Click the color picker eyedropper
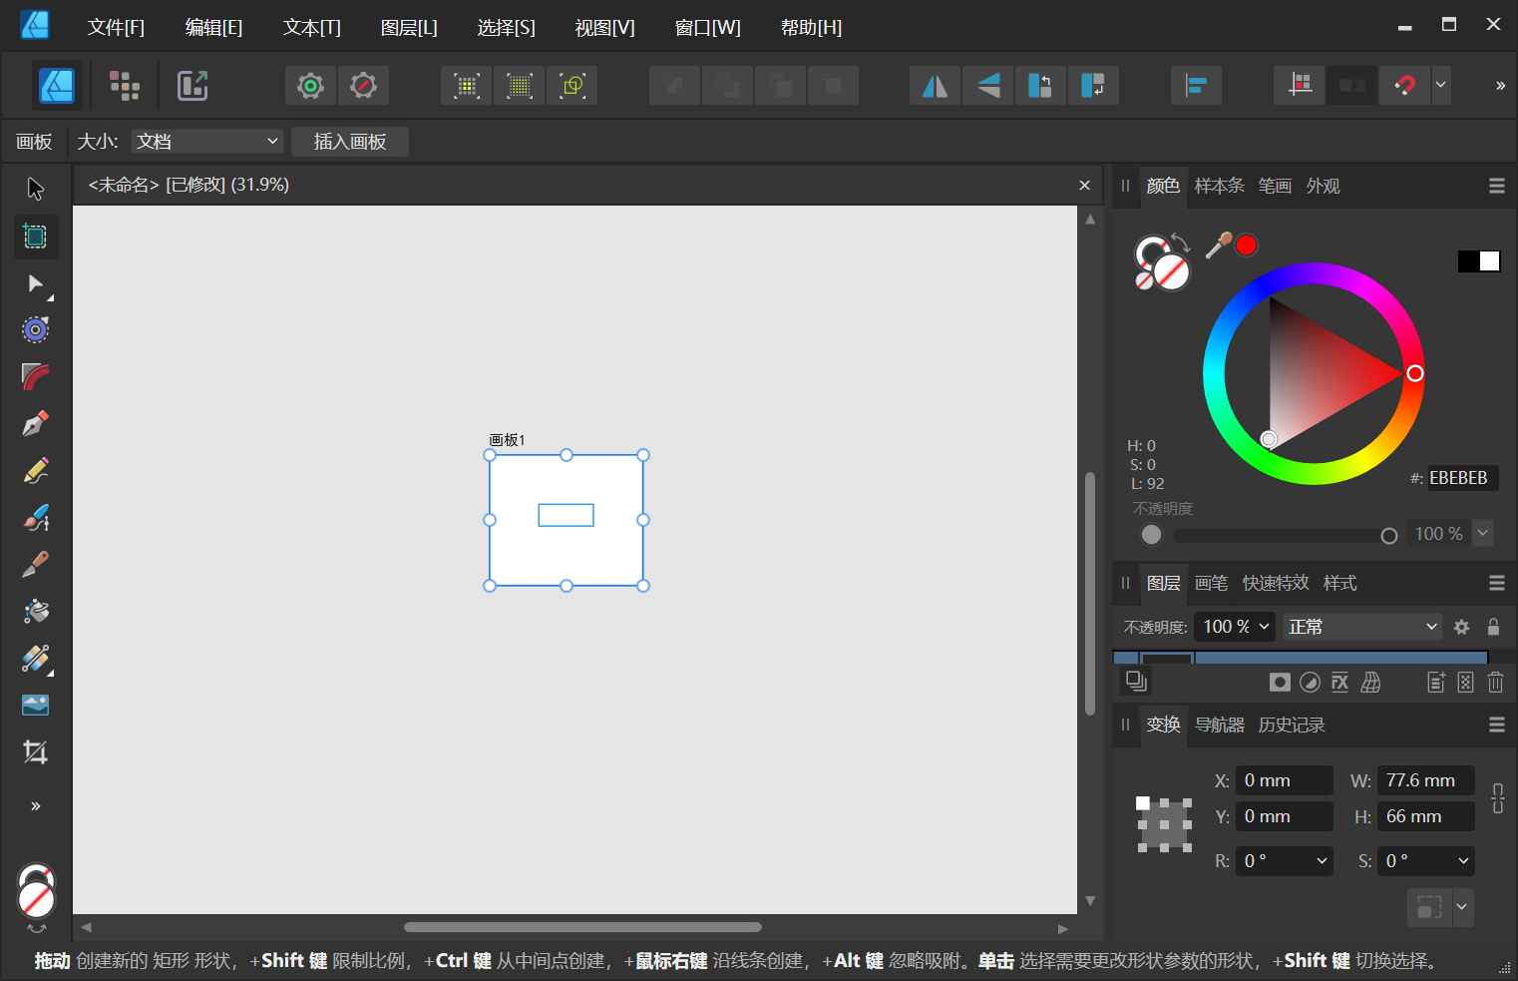This screenshot has height=981, width=1518. (x=1218, y=245)
